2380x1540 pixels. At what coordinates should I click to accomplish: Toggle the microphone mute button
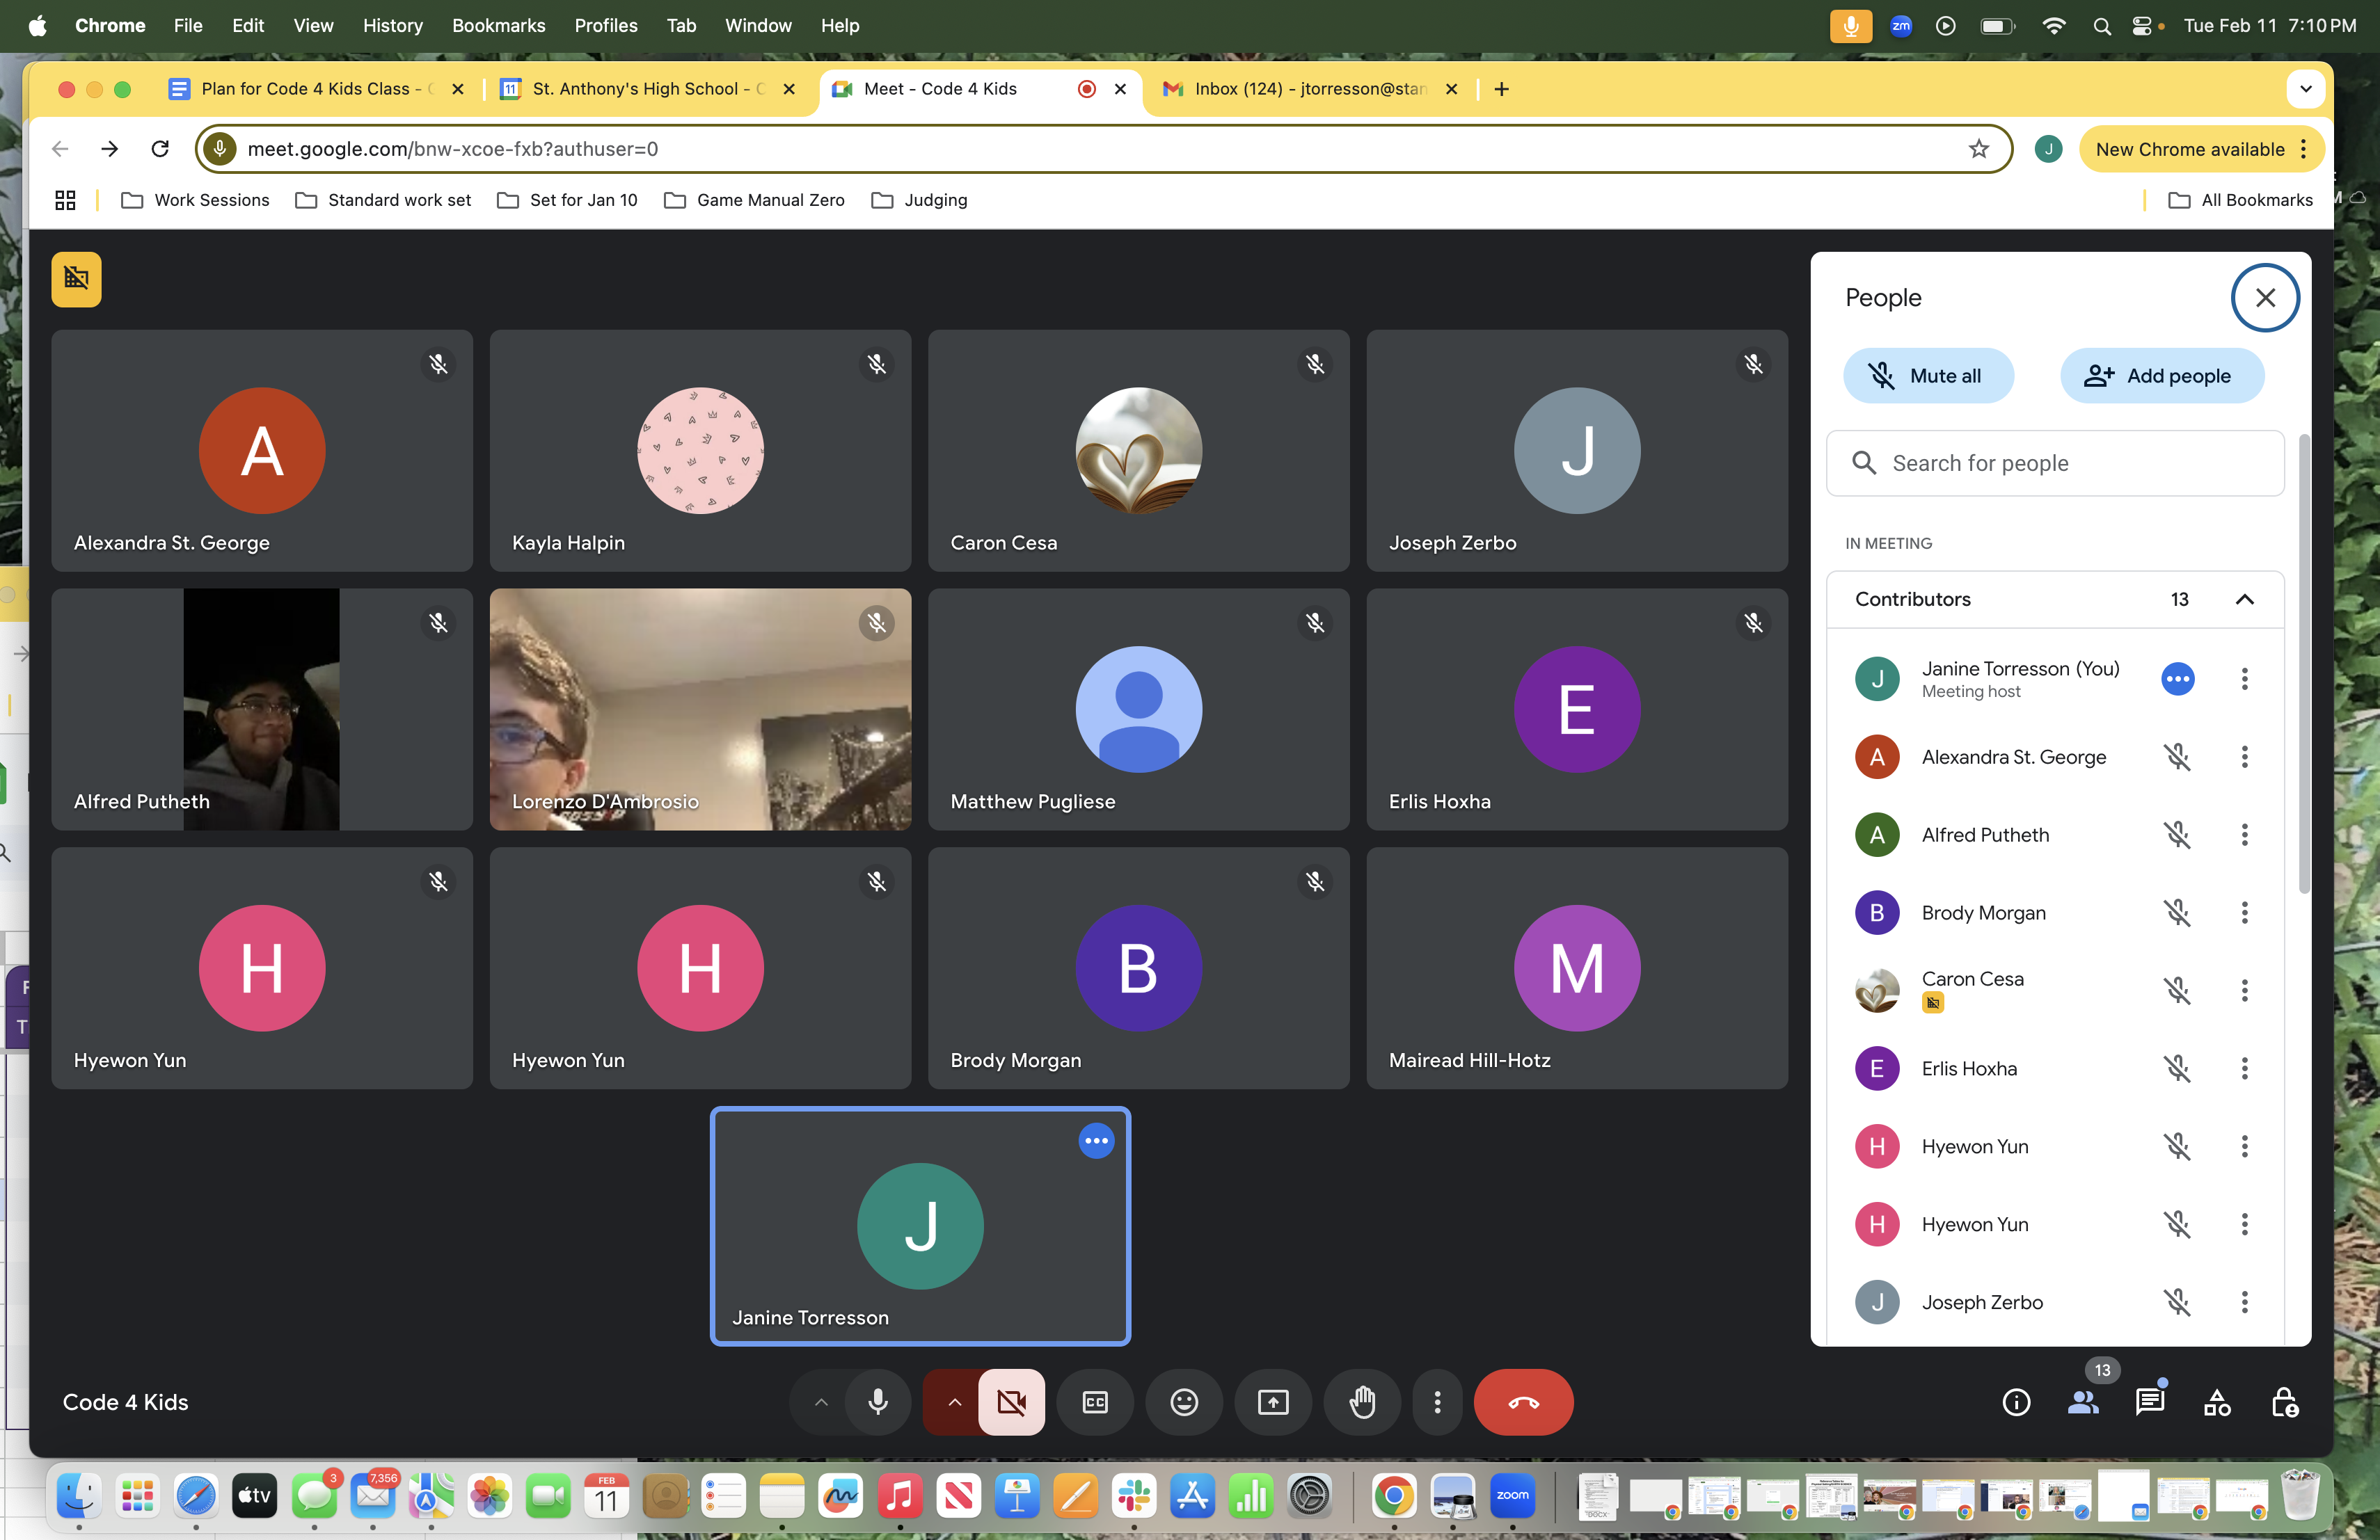pyautogui.click(x=878, y=1402)
